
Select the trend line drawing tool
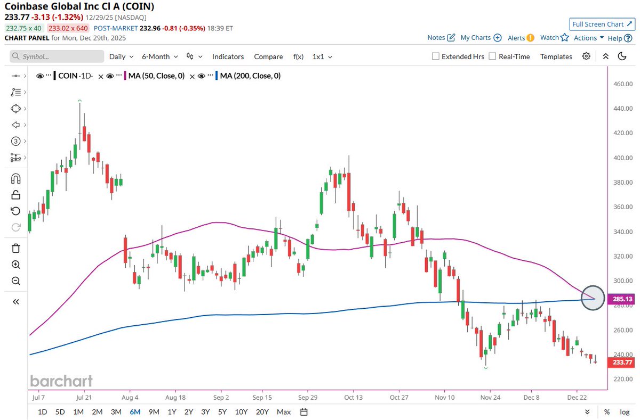(x=16, y=76)
